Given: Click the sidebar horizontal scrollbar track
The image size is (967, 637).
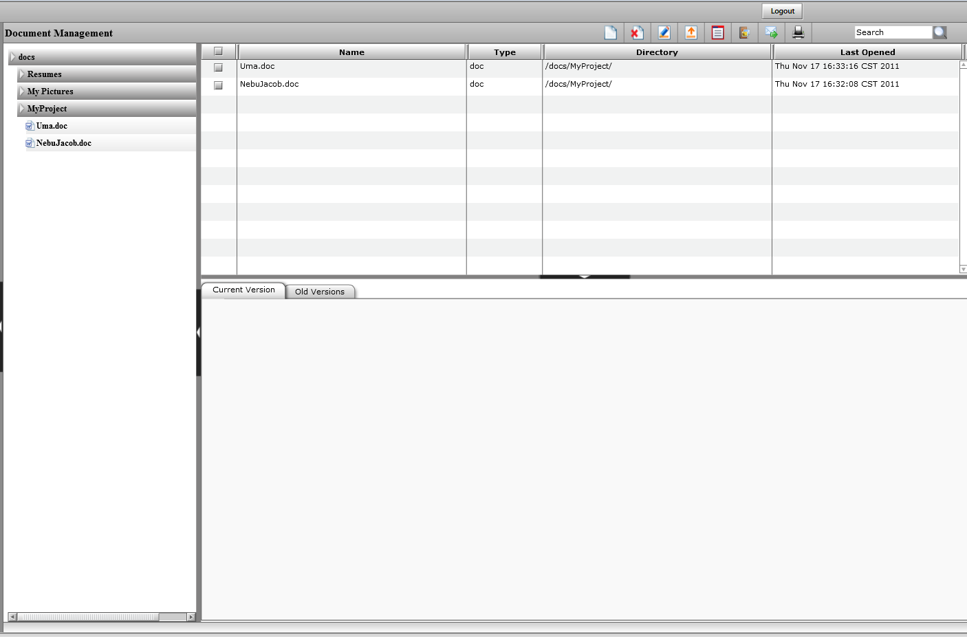Looking at the screenshot, I should tap(89, 617).
